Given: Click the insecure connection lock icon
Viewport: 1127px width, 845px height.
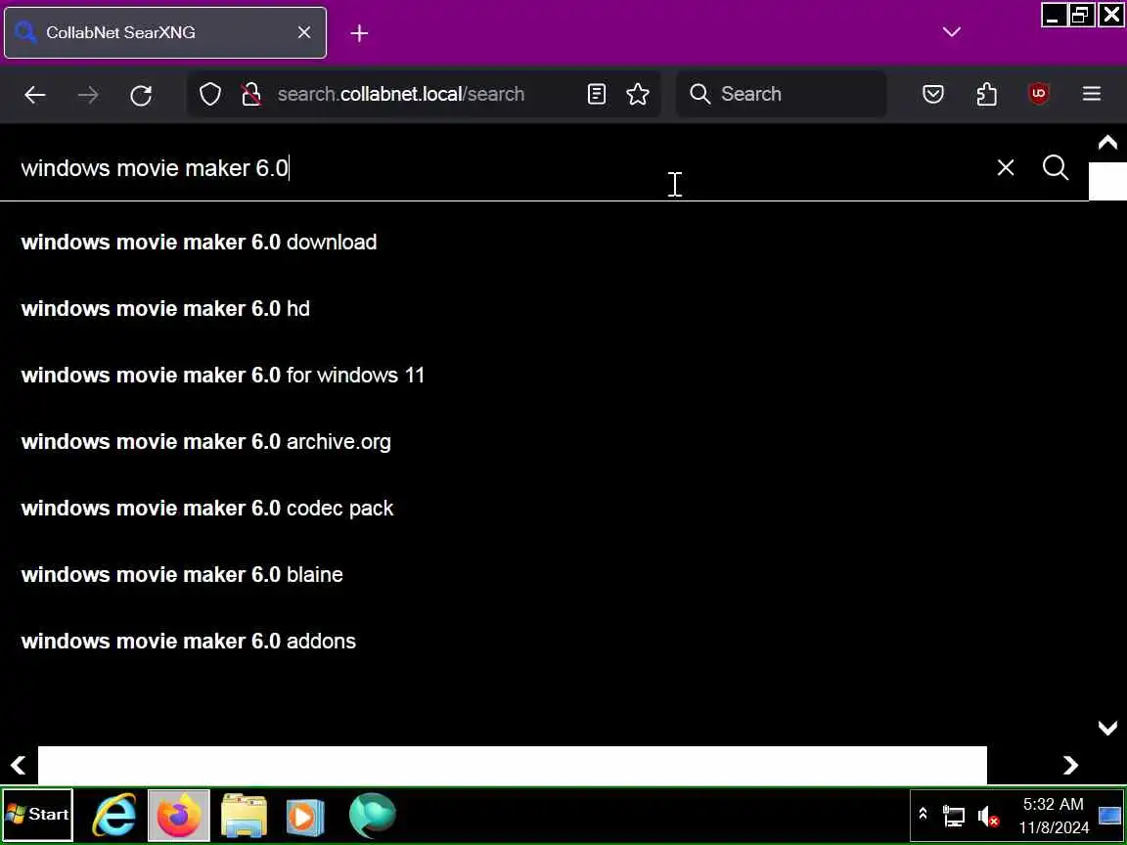Looking at the screenshot, I should pos(250,94).
